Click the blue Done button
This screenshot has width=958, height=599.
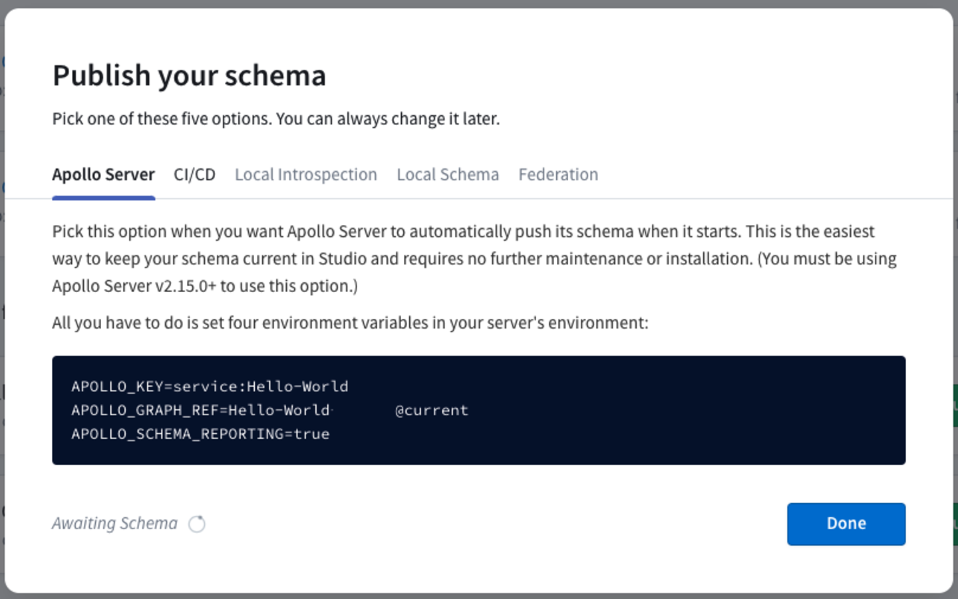pyautogui.click(x=846, y=524)
